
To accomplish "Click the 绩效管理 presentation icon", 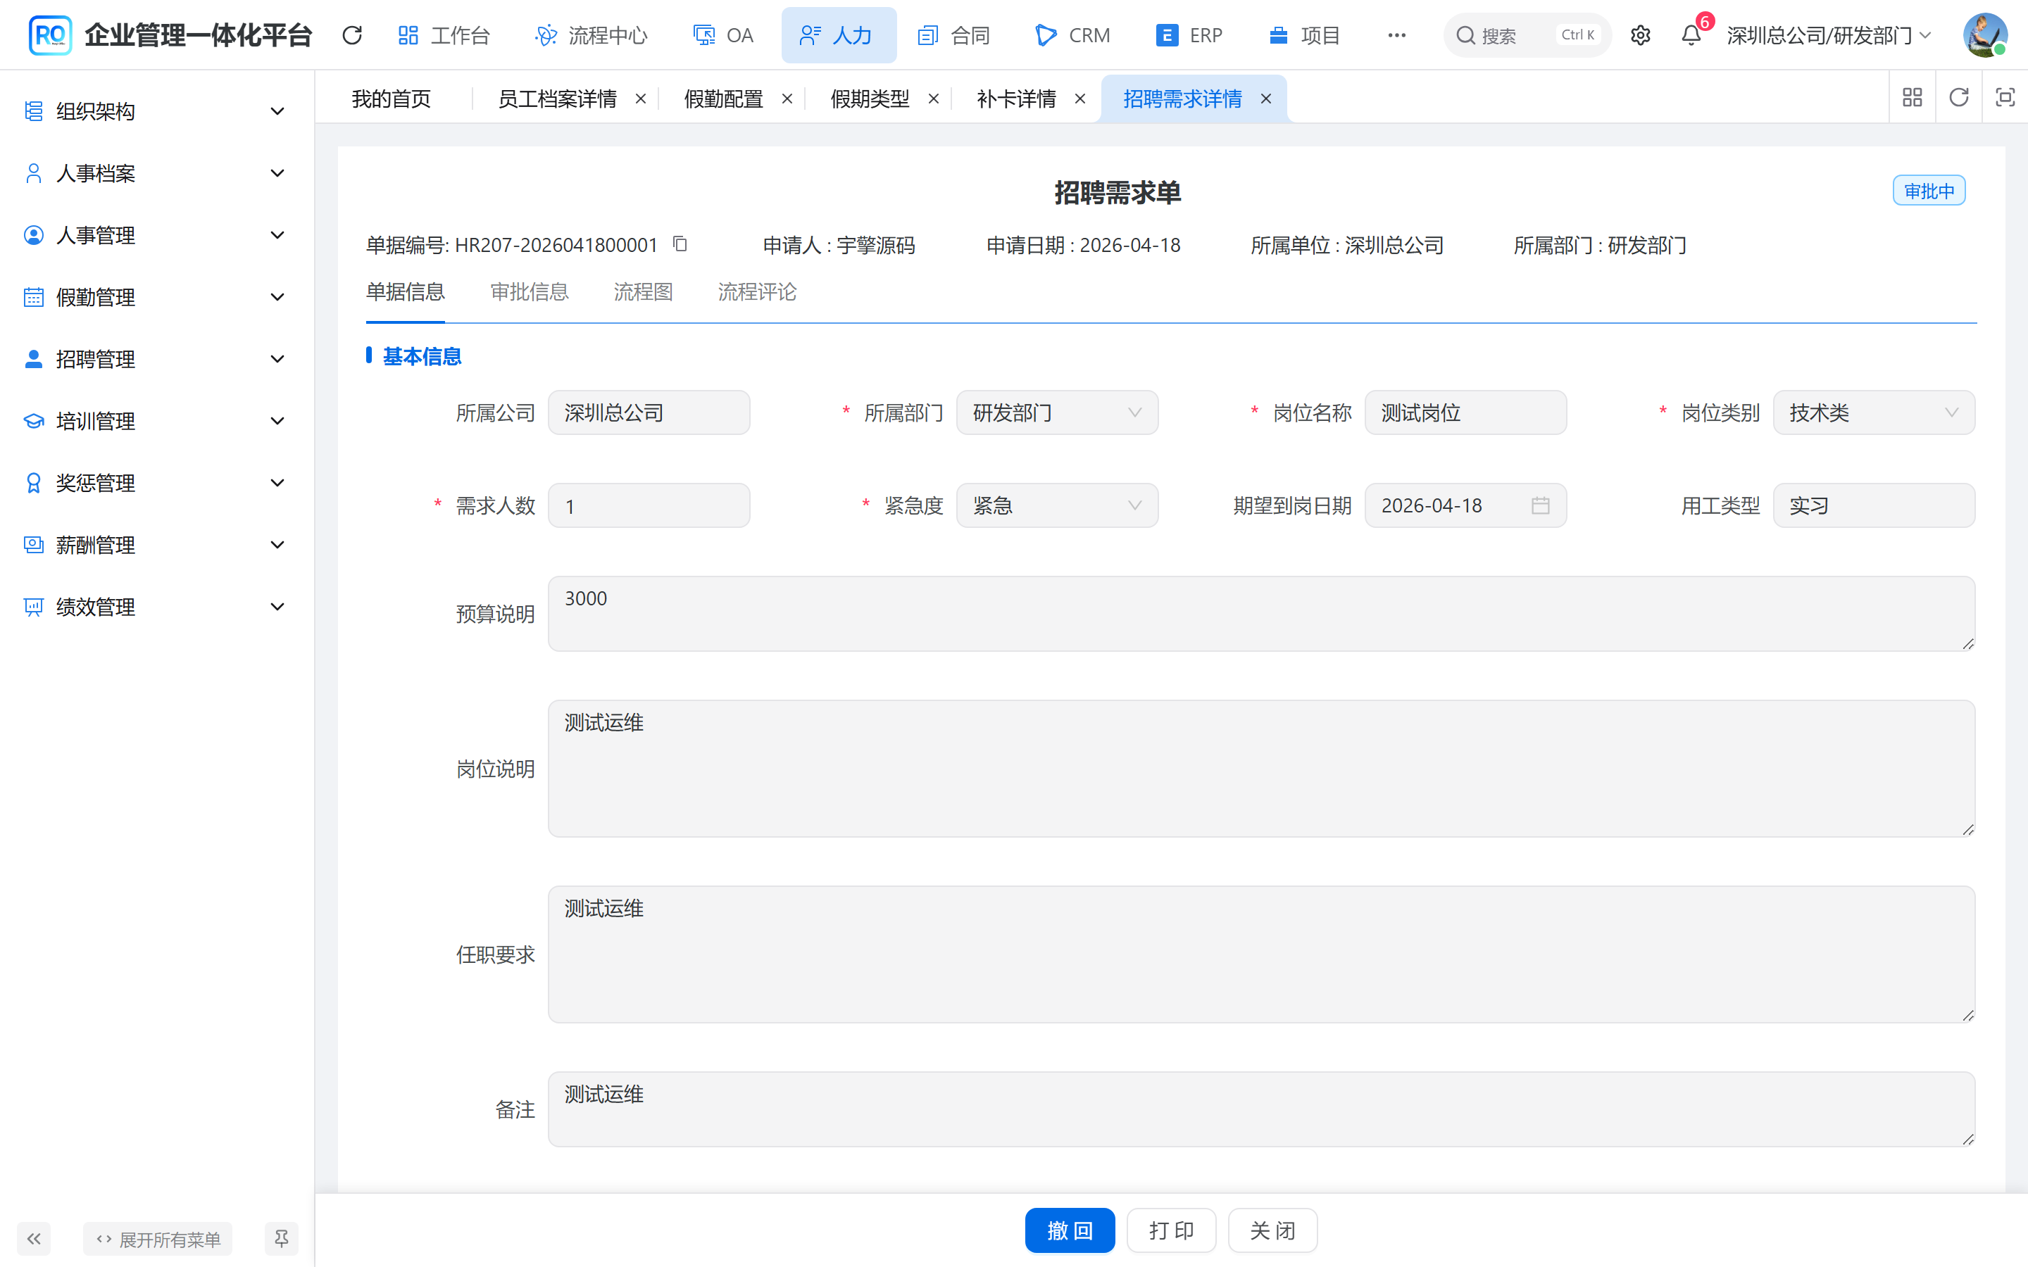I will coord(34,607).
